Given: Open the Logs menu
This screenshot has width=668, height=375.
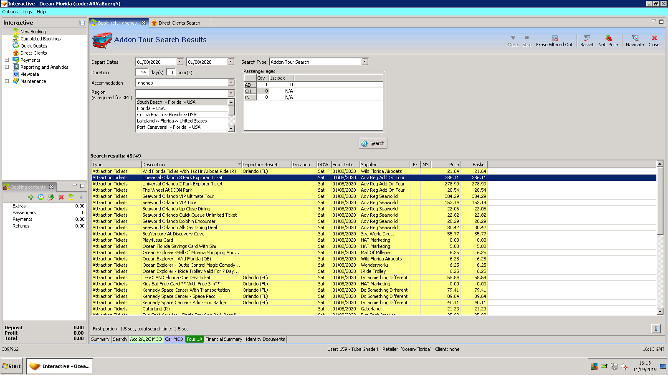Looking at the screenshot, I should 27,12.
